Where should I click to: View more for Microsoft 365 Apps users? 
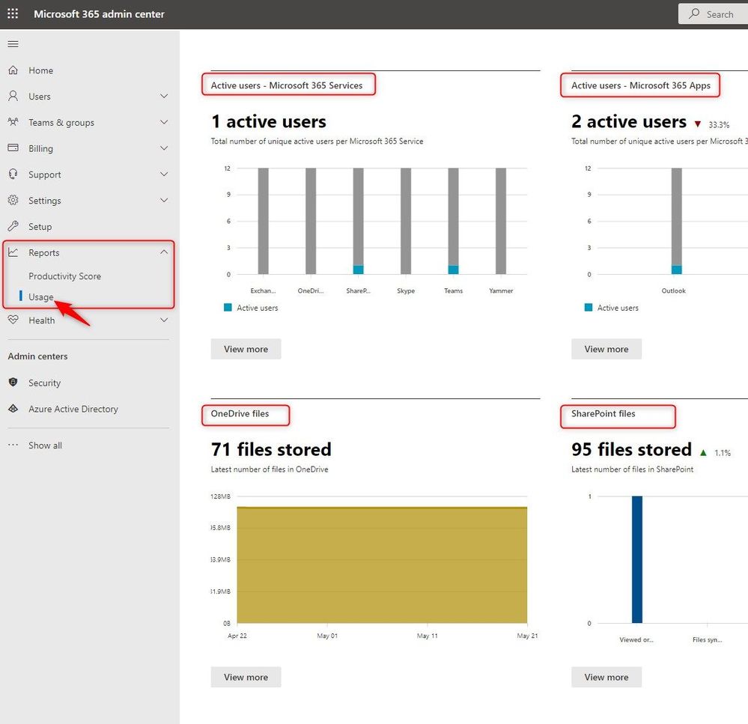(x=606, y=349)
